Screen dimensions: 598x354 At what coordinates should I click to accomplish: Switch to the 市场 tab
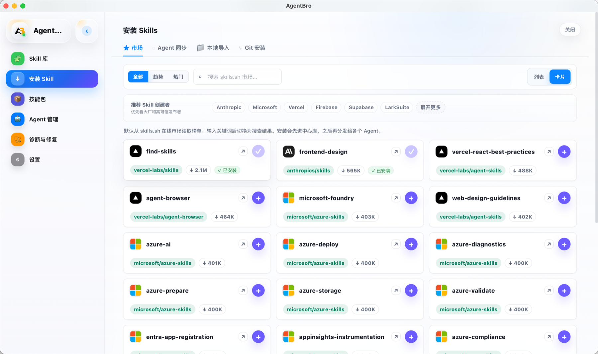(x=133, y=48)
